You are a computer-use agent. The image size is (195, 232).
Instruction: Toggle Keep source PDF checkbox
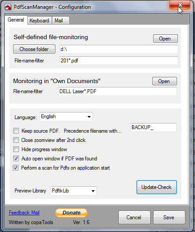(16, 131)
